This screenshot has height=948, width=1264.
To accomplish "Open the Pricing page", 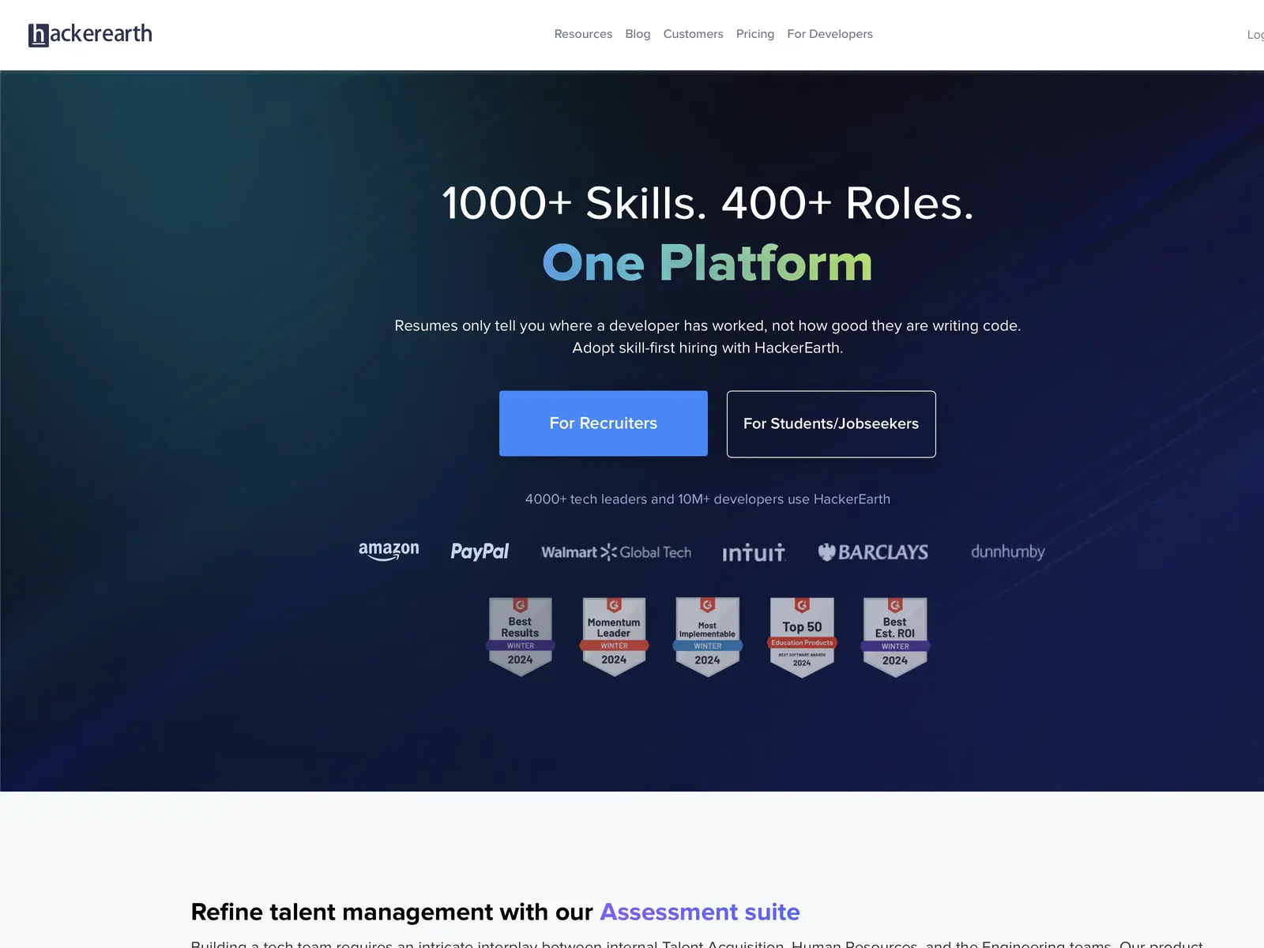I will (755, 34).
